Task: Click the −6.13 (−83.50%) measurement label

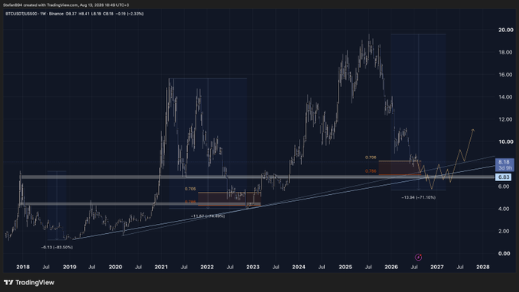Action: click(x=57, y=248)
